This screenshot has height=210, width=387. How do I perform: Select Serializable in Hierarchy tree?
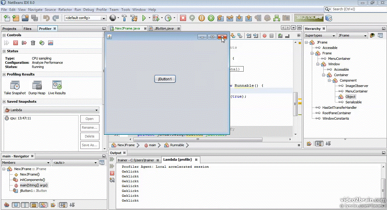354,102
